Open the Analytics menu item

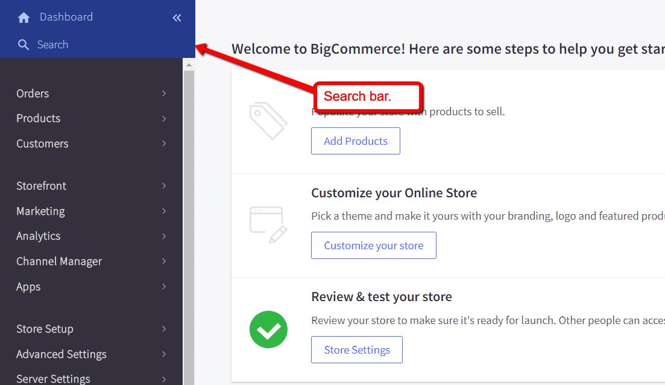click(38, 236)
